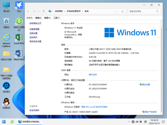Open 设备管理器 link

click(x=34, y=29)
